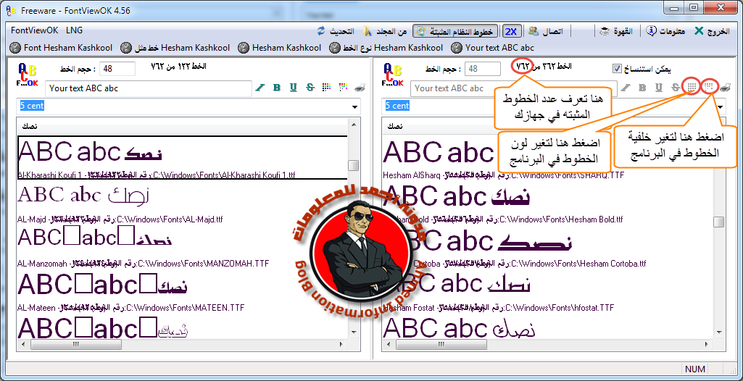
Task: Click the اتصال contact people icon
Action: (x=534, y=31)
